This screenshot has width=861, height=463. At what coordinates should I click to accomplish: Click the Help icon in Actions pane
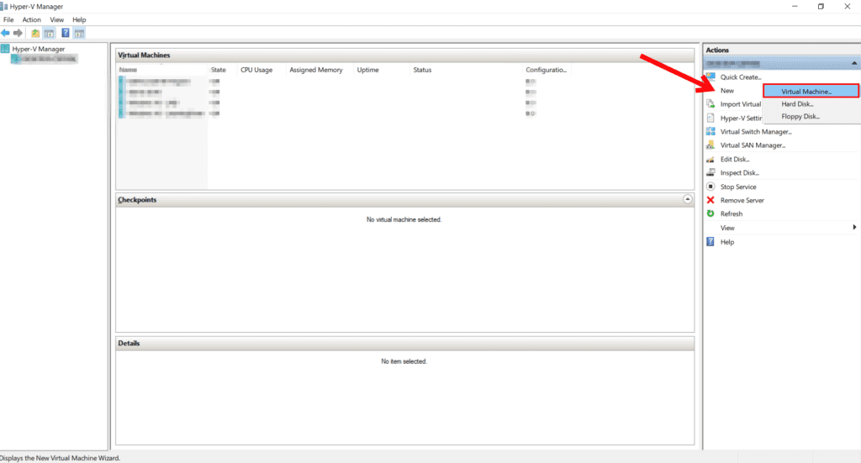[710, 242]
